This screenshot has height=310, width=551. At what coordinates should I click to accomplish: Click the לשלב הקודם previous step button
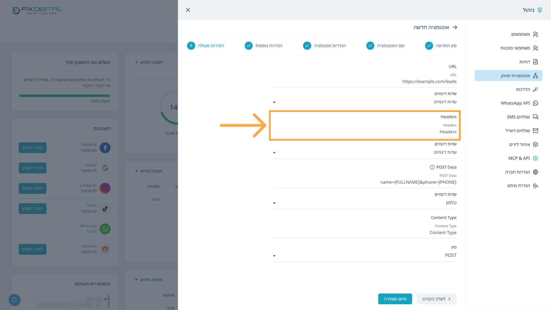(x=436, y=299)
